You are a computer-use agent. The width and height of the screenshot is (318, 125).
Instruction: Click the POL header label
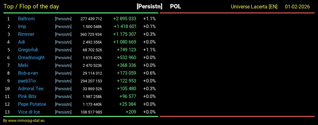tap(175, 6)
